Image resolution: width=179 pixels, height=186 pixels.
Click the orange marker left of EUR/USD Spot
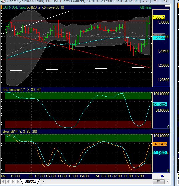2,7
